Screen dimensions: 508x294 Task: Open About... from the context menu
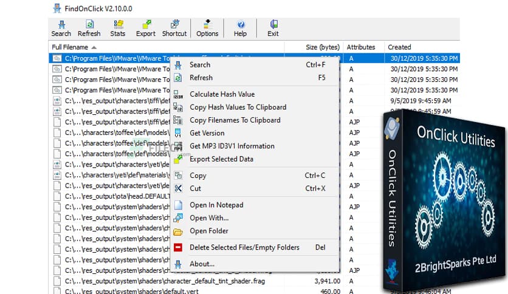(x=255, y=264)
